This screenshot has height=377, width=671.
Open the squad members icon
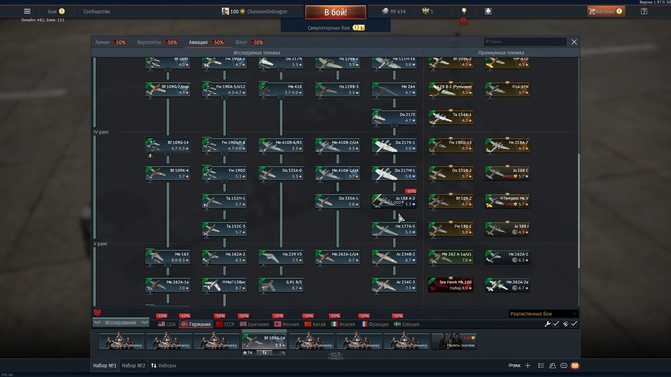coord(553,365)
